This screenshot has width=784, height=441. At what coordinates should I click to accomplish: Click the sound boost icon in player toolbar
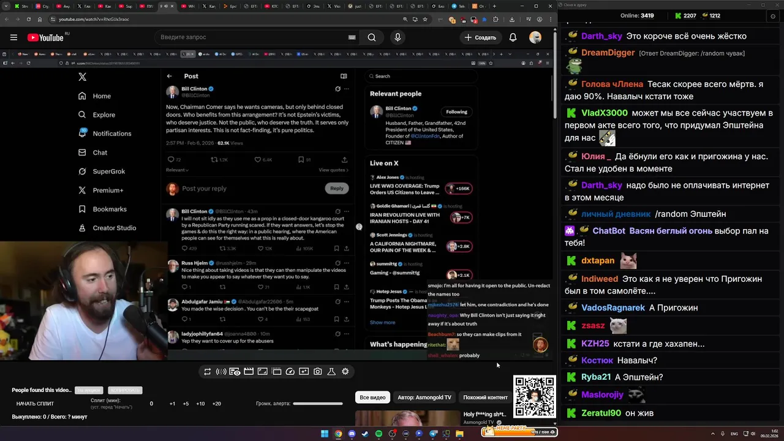click(x=221, y=371)
